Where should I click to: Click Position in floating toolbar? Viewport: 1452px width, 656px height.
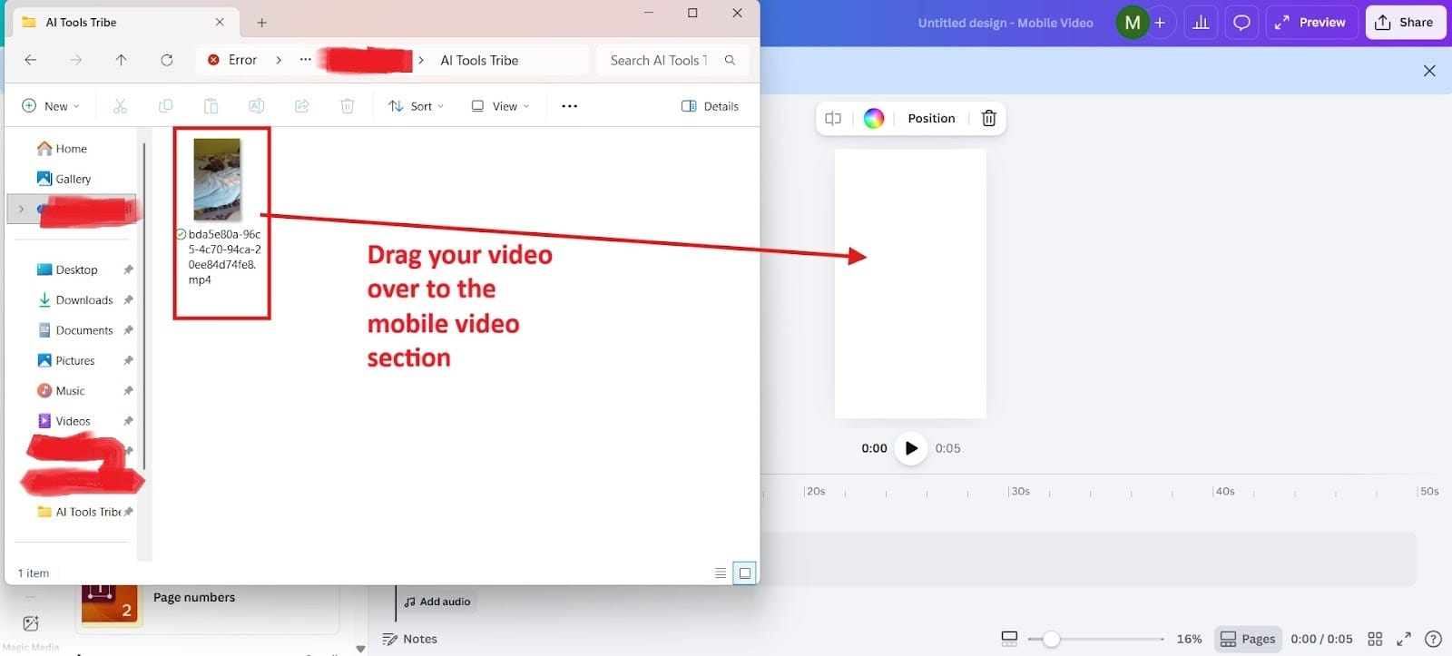(x=931, y=118)
